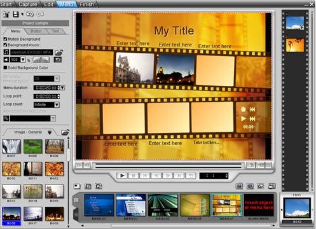This screenshot has width=316, height=229.
Task: Open the disabled time-out period dropdown
Action: (x=57, y=79)
